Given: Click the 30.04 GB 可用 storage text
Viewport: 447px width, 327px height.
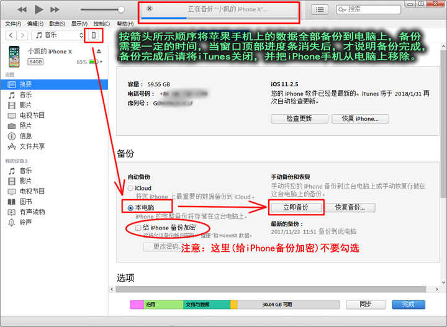Looking at the screenshot, I should (277, 305).
